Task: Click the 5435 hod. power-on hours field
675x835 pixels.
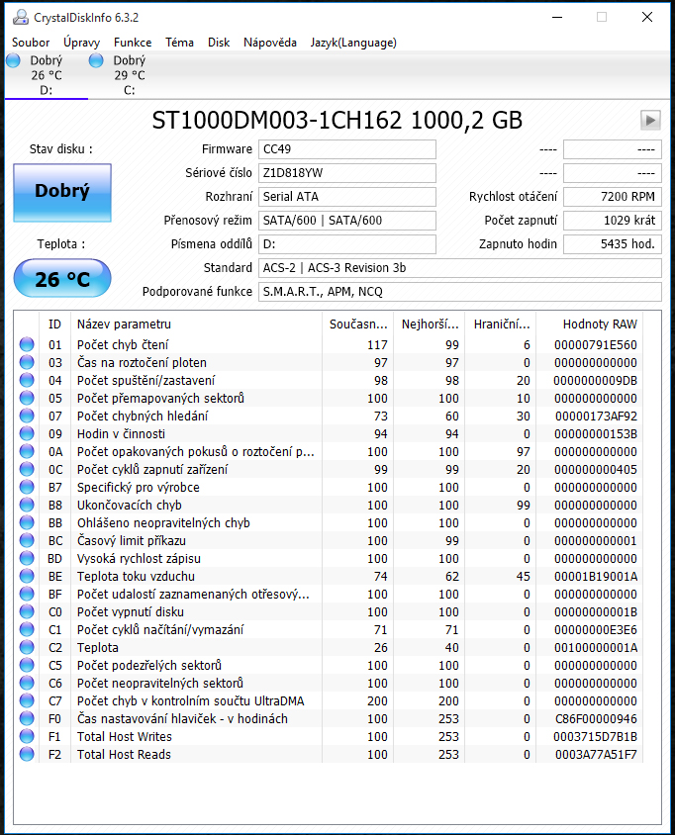Action: point(613,244)
